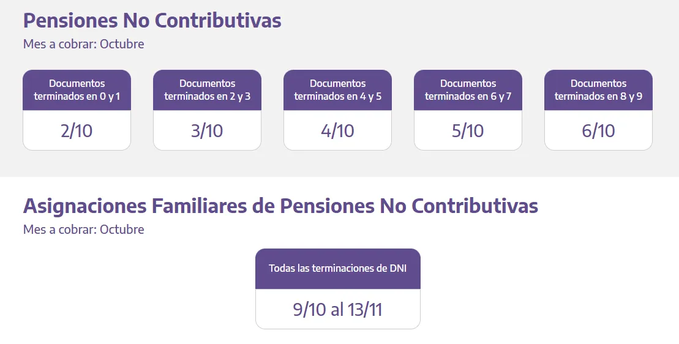679x344 pixels.
Task: Click the 6/10 payment date
Action: click(598, 131)
